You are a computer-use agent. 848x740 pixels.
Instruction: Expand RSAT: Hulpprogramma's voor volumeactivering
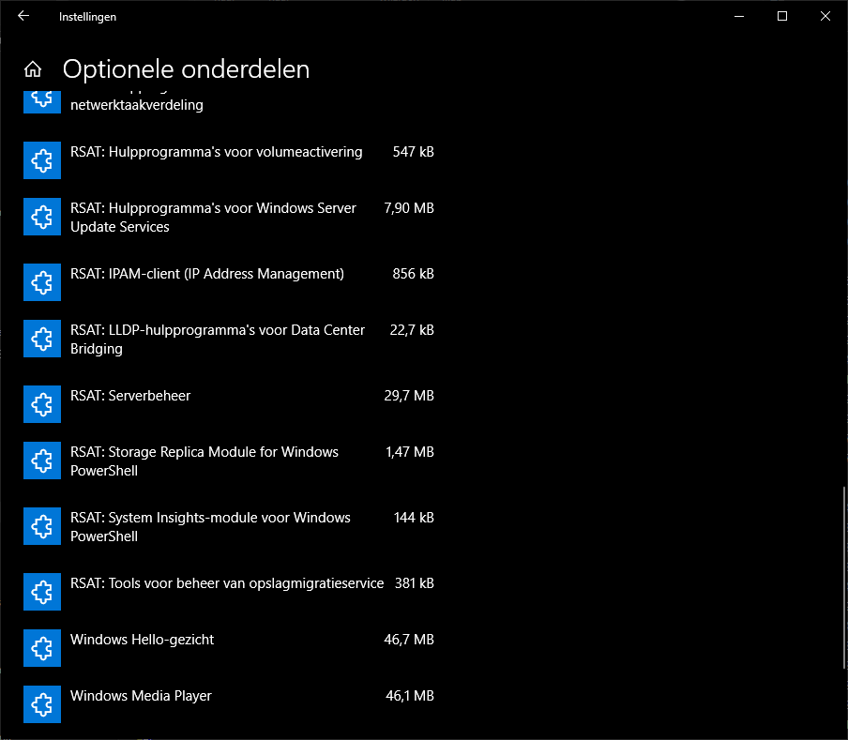click(216, 152)
